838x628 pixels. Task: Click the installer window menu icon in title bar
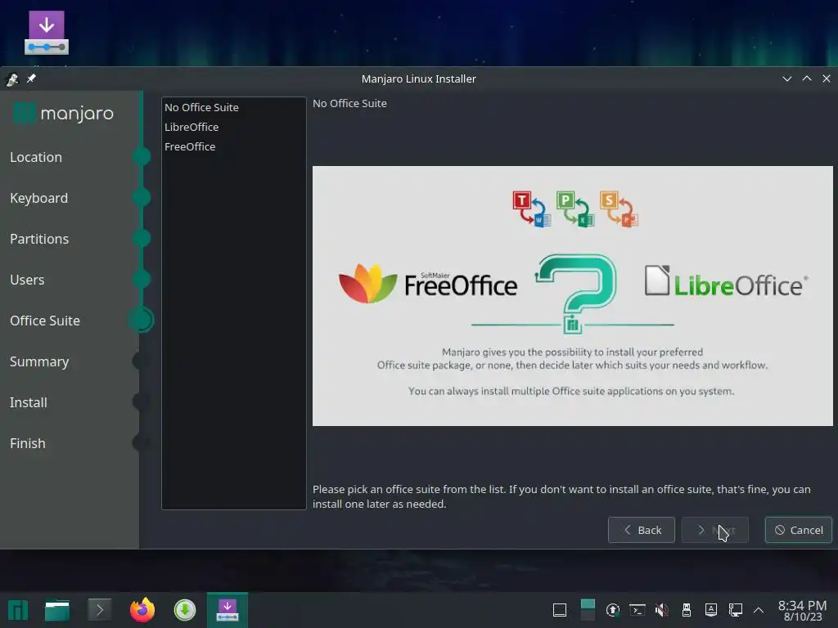point(11,79)
